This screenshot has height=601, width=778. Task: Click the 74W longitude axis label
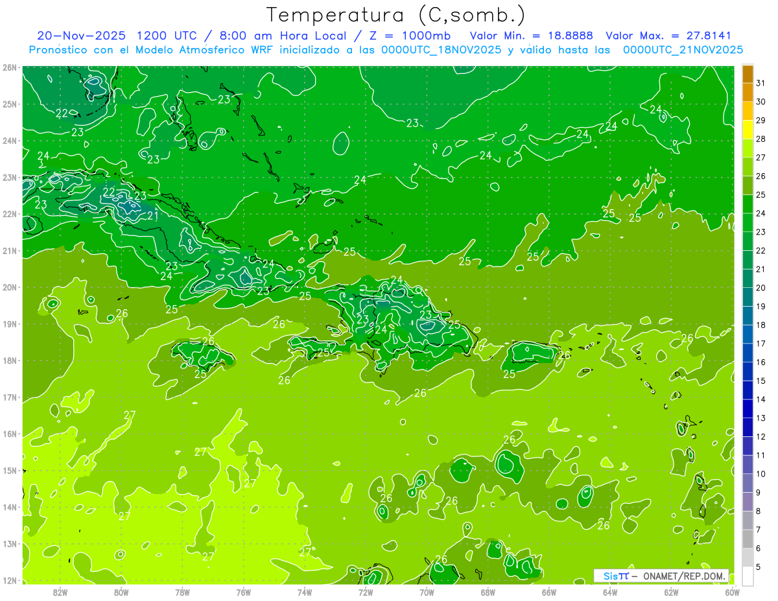[305, 592]
